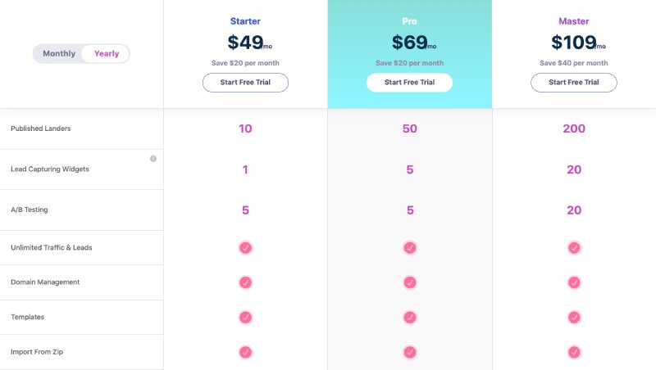Start Free Trial for Pro plan
This screenshot has height=370, width=656.
[x=409, y=83]
